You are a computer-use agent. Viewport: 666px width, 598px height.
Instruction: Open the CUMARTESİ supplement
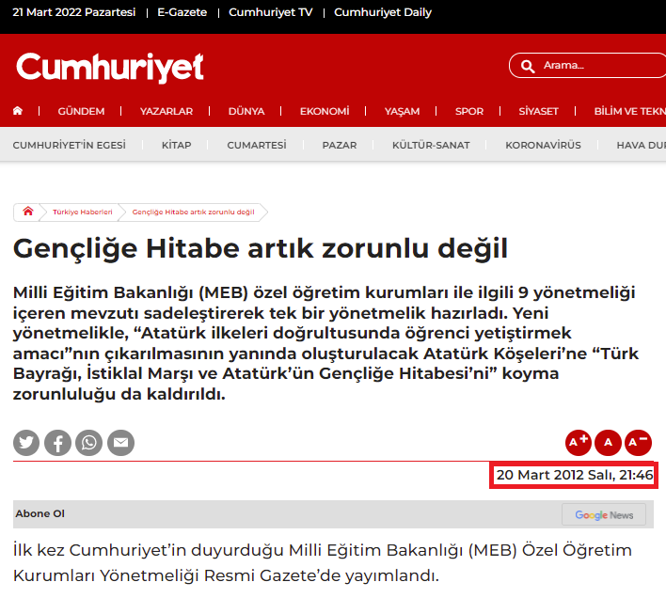[x=257, y=145]
